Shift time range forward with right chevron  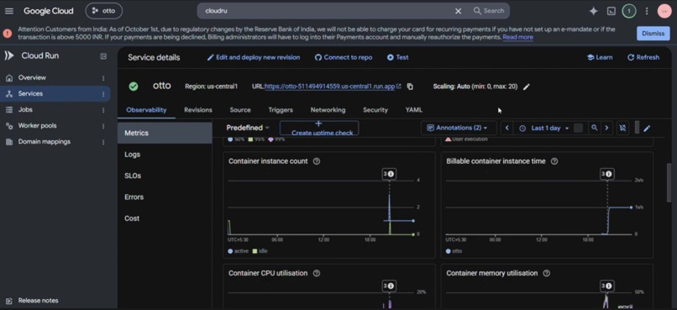click(x=606, y=128)
